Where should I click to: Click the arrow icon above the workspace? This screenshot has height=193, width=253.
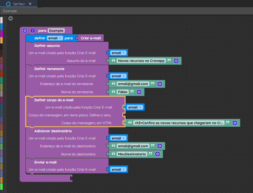click(10, 19)
